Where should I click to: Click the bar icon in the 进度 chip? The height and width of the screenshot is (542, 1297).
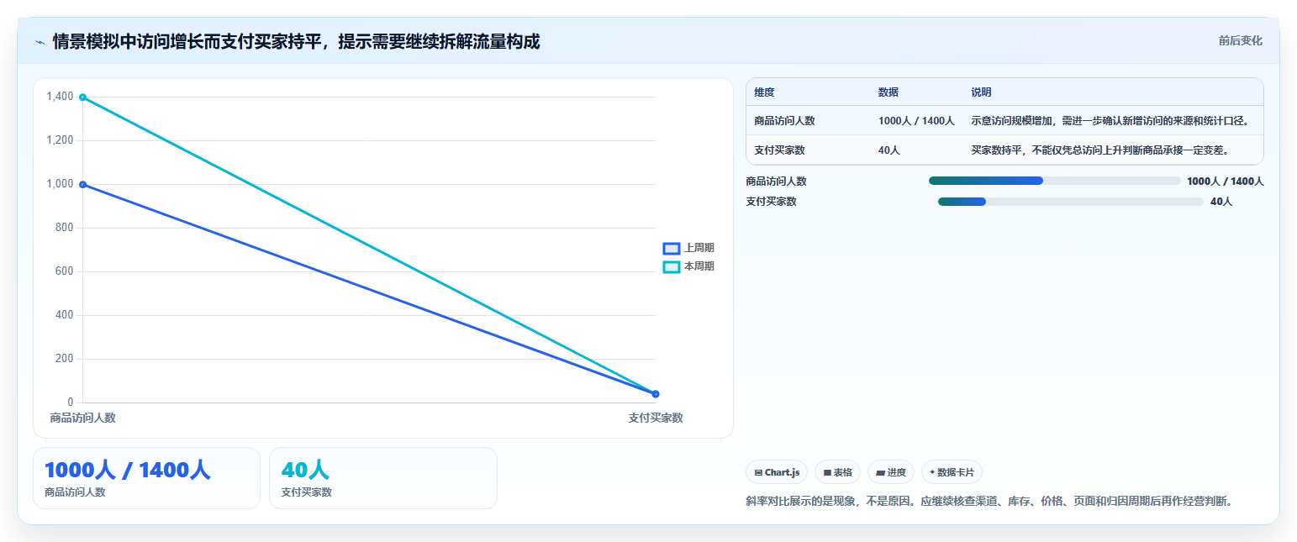click(x=880, y=472)
